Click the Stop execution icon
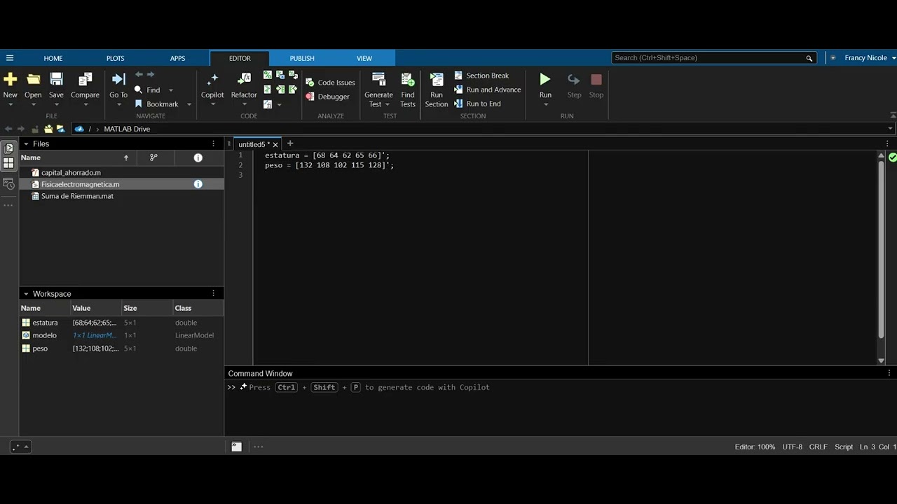This screenshot has height=504, width=897. click(x=596, y=79)
